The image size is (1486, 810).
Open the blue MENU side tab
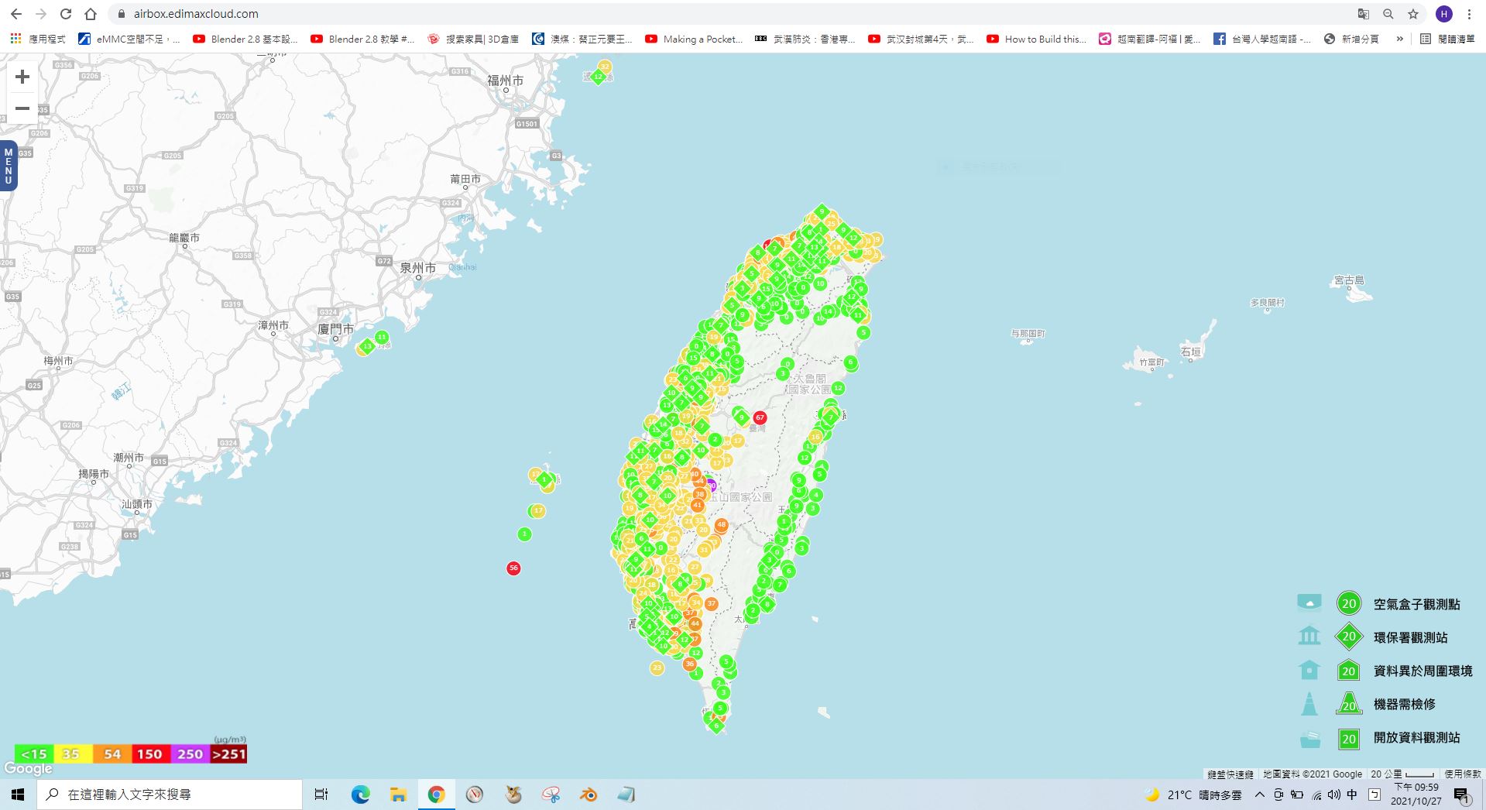click(9, 166)
